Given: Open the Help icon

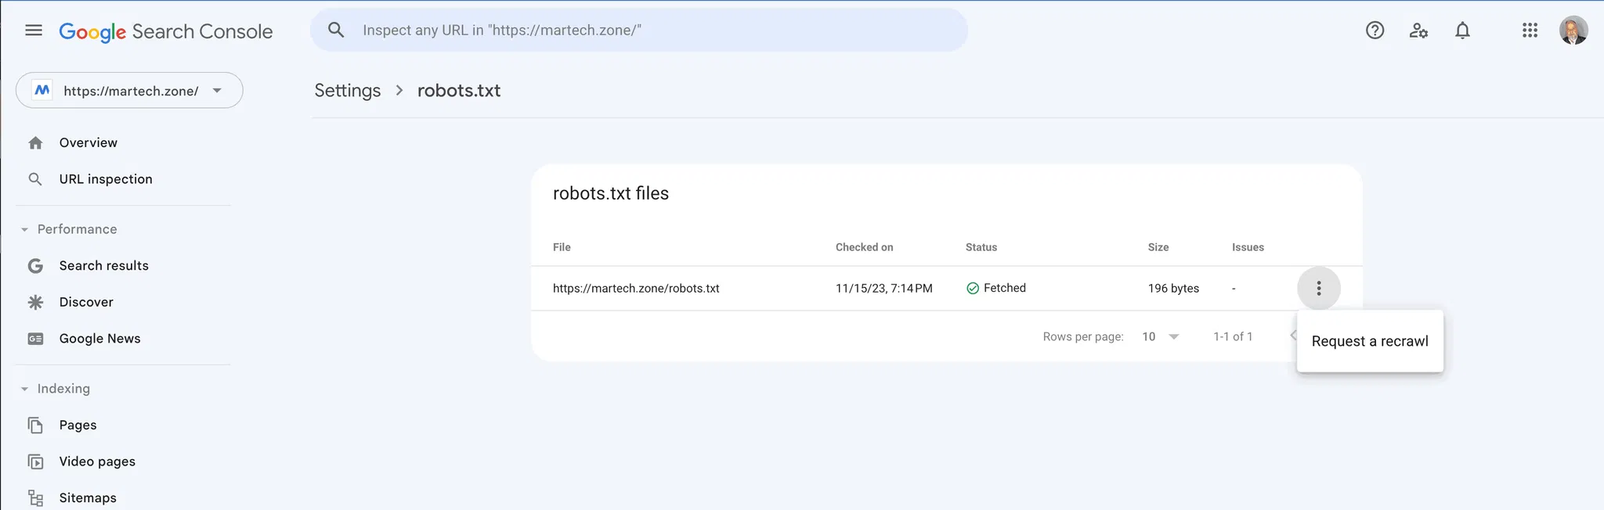Looking at the screenshot, I should (1375, 31).
